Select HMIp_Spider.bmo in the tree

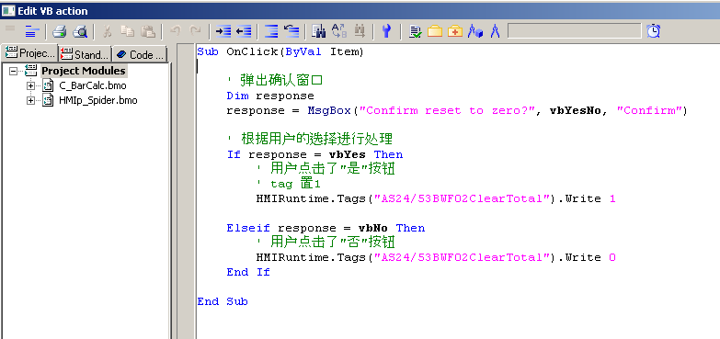click(97, 100)
